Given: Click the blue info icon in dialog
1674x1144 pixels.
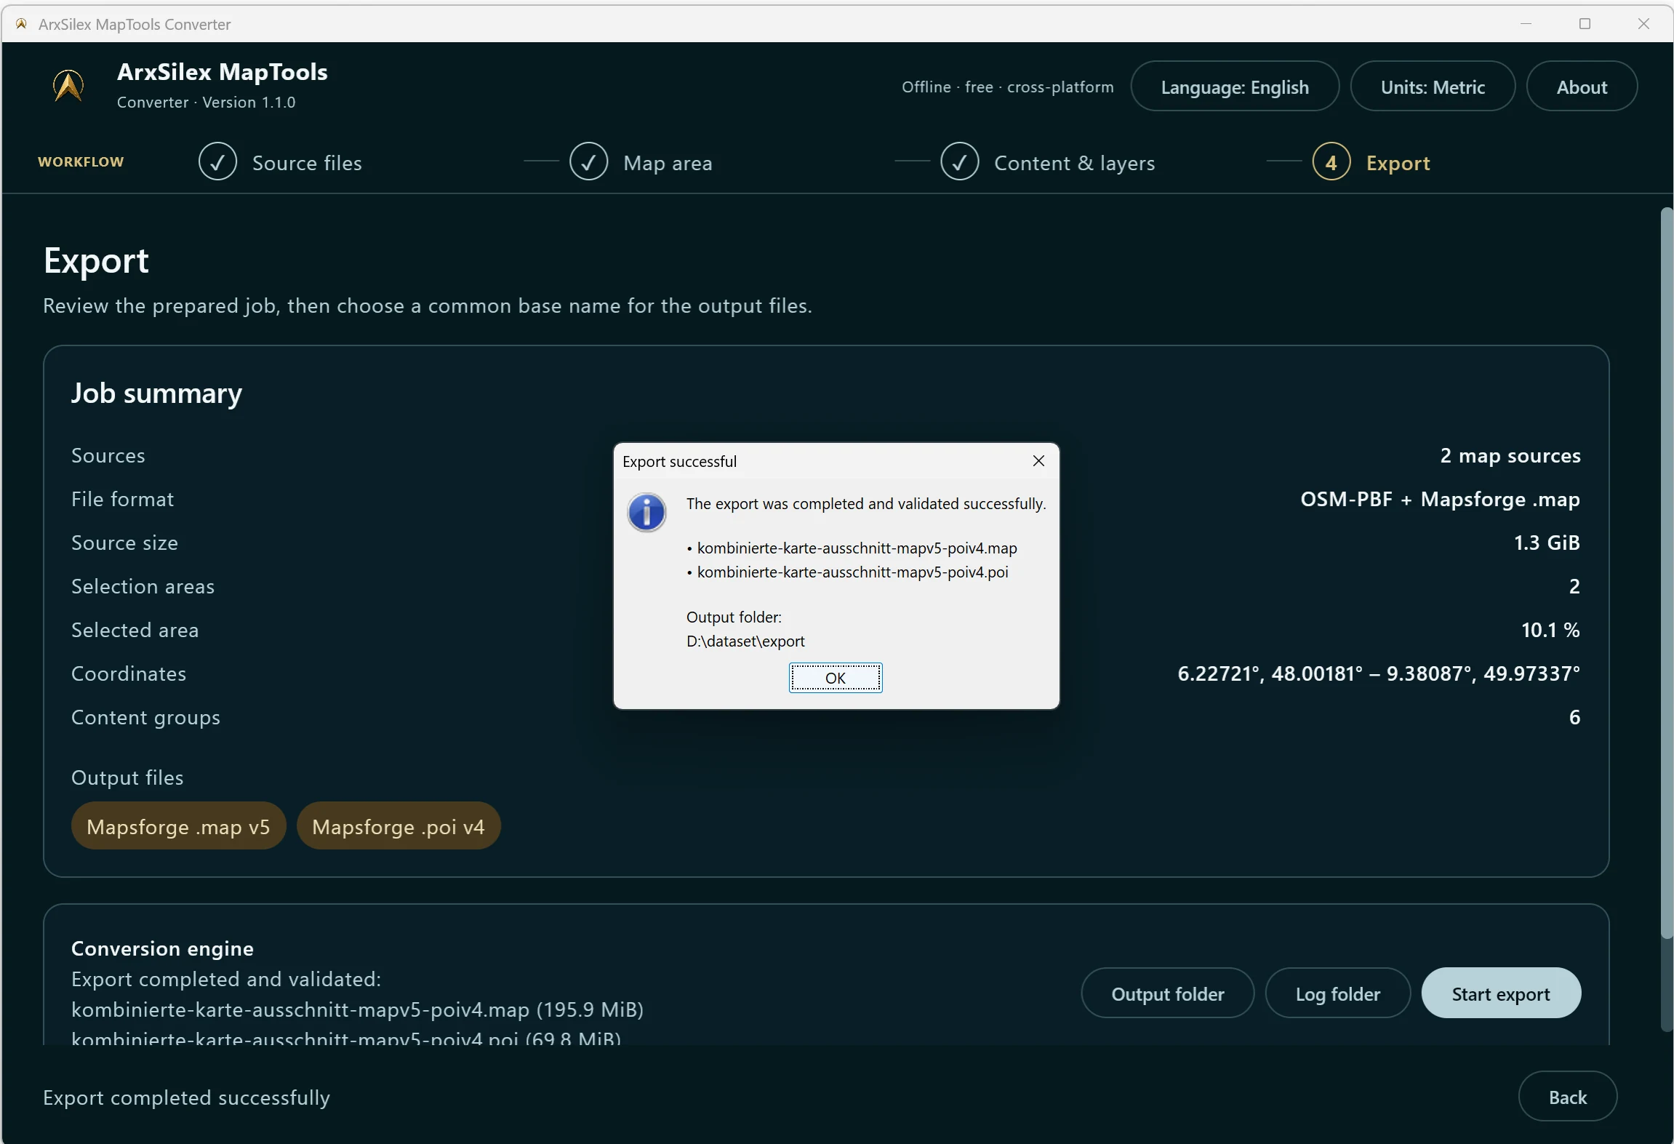Looking at the screenshot, I should pyautogui.click(x=646, y=512).
